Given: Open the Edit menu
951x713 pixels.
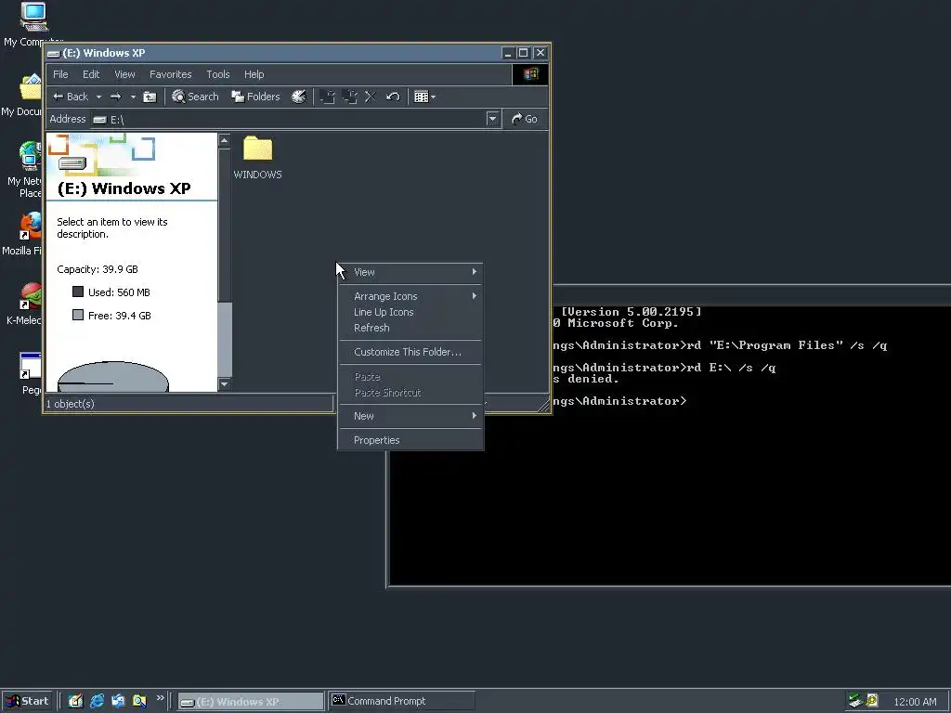Looking at the screenshot, I should [x=91, y=74].
